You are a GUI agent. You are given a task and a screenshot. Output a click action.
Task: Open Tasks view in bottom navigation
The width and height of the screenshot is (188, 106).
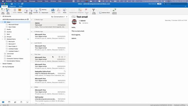(x=21, y=102)
